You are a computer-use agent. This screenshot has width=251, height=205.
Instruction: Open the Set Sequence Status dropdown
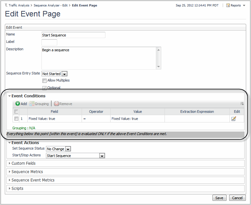click(67, 149)
